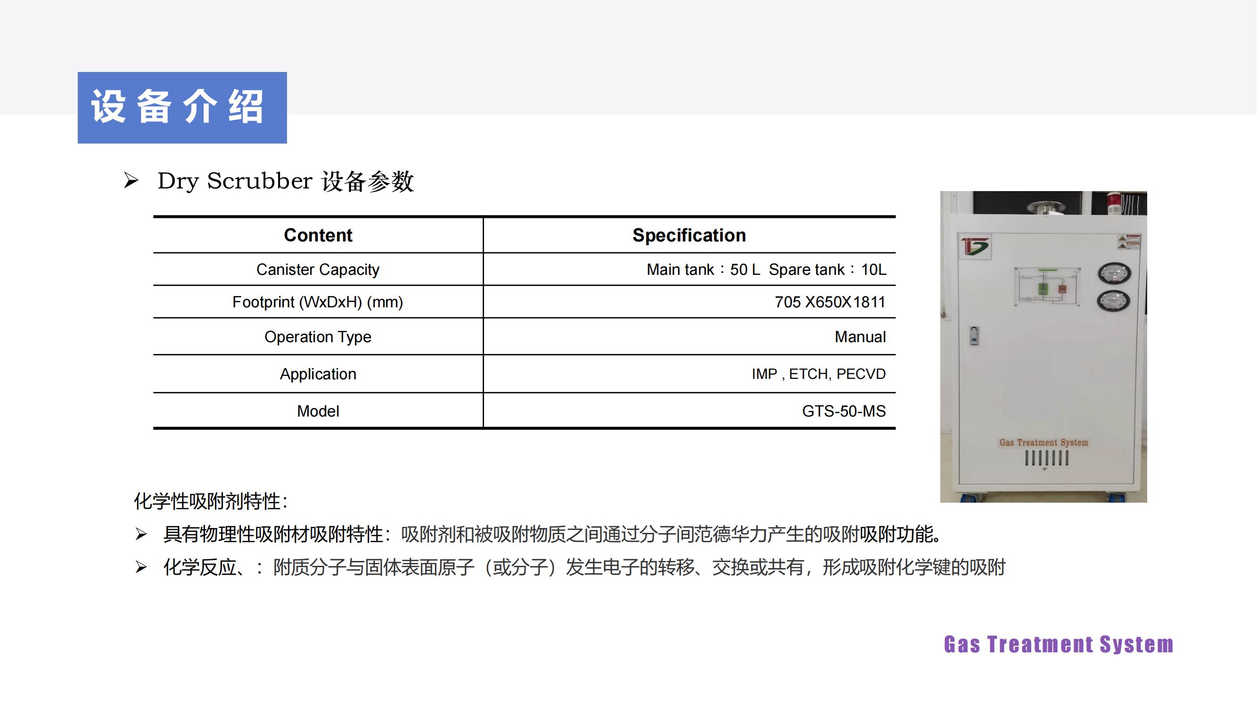
Task: Click the Manual specification value
Action: 860,337
